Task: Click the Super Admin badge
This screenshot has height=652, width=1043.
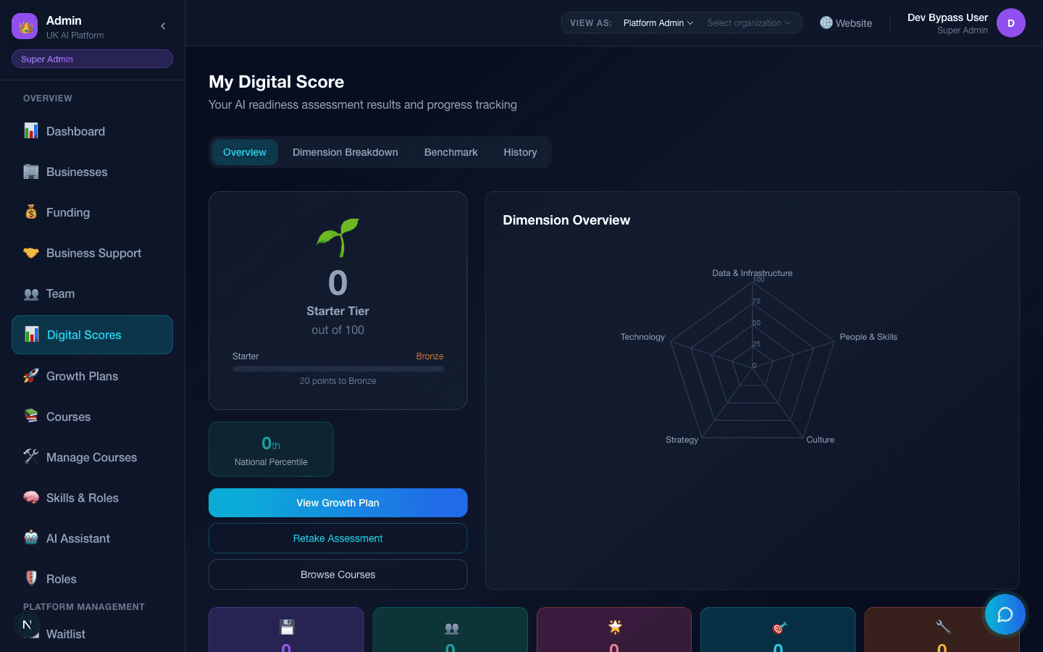Action: pyautogui.click(x=92, y=59)
